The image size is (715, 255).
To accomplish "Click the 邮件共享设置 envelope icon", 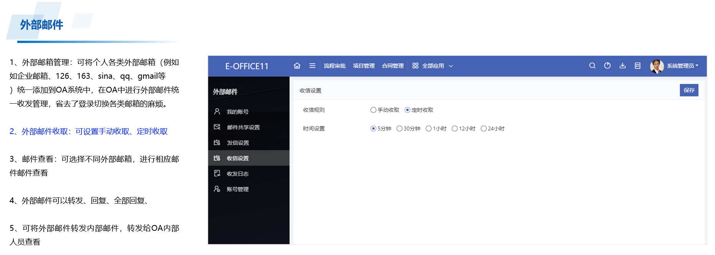I will (217, 127).
